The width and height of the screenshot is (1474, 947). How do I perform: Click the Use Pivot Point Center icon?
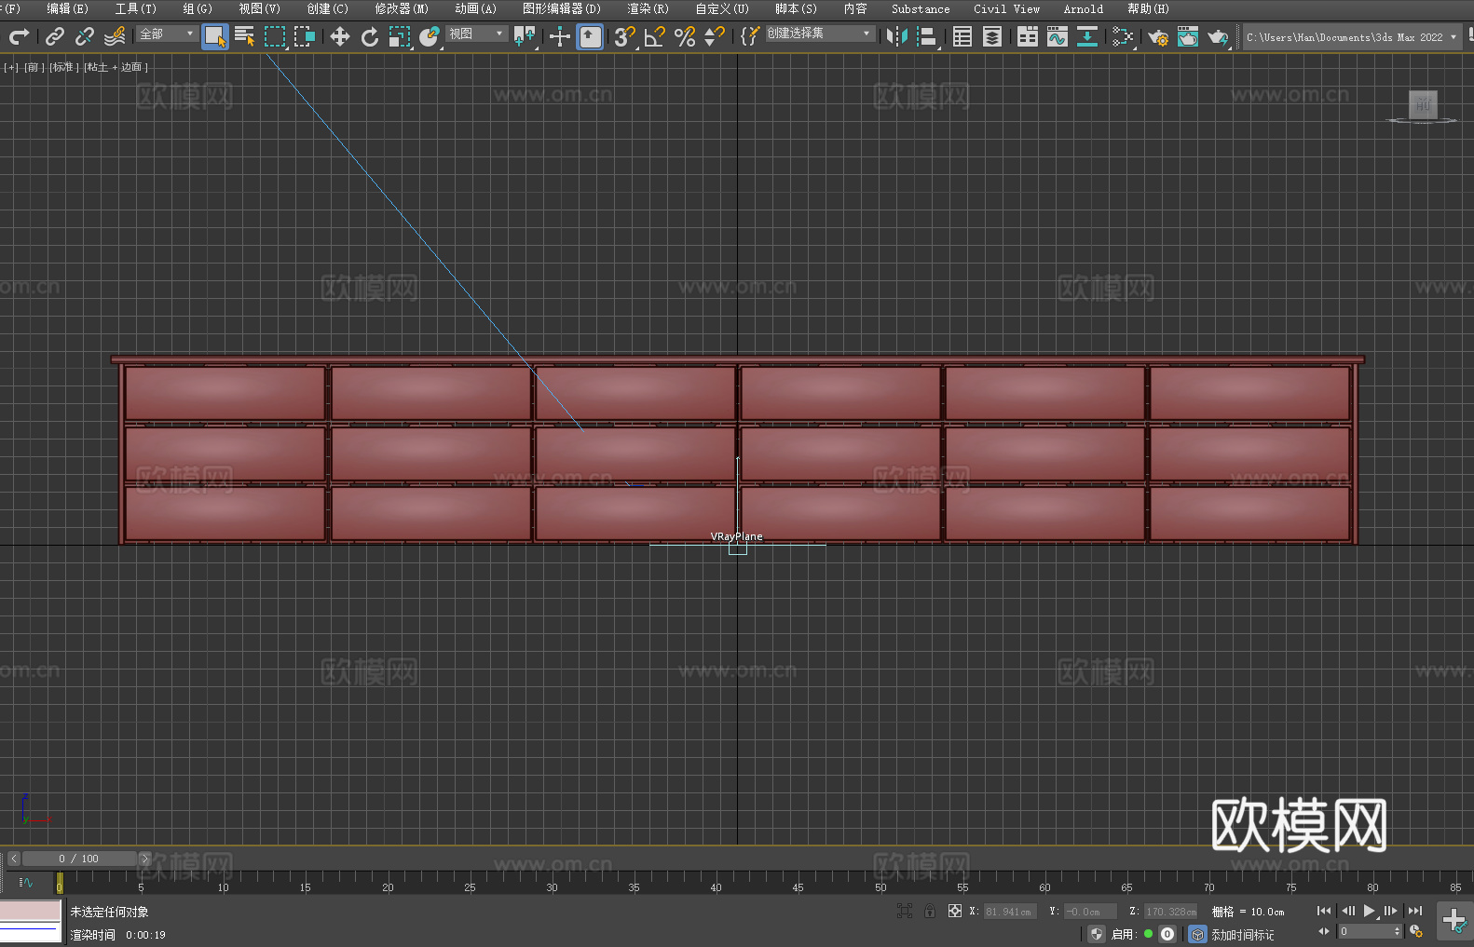[525, 36]
